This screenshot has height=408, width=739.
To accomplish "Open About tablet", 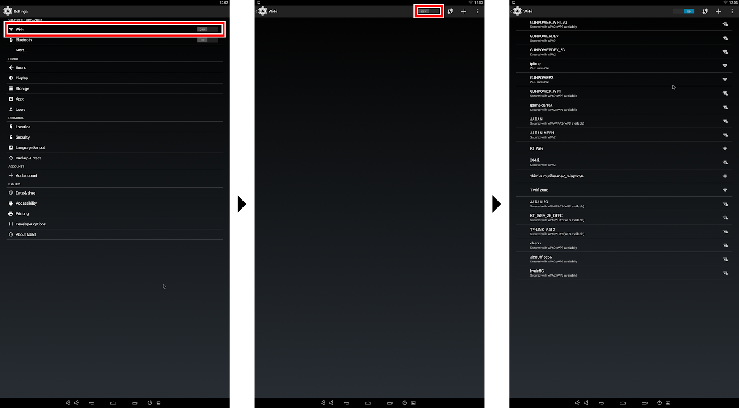I will click(115, 235).
